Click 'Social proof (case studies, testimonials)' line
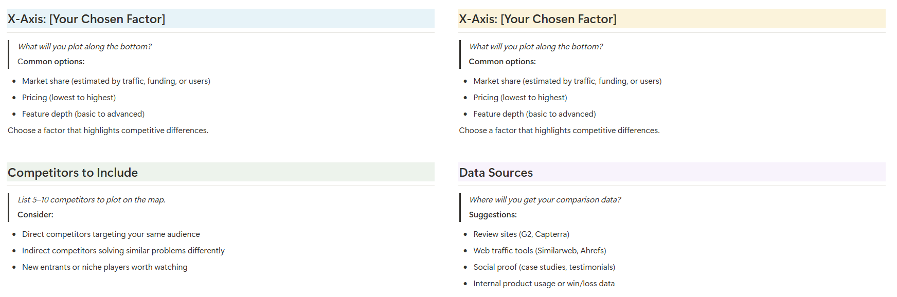897x297 pixels. [544, 267]
